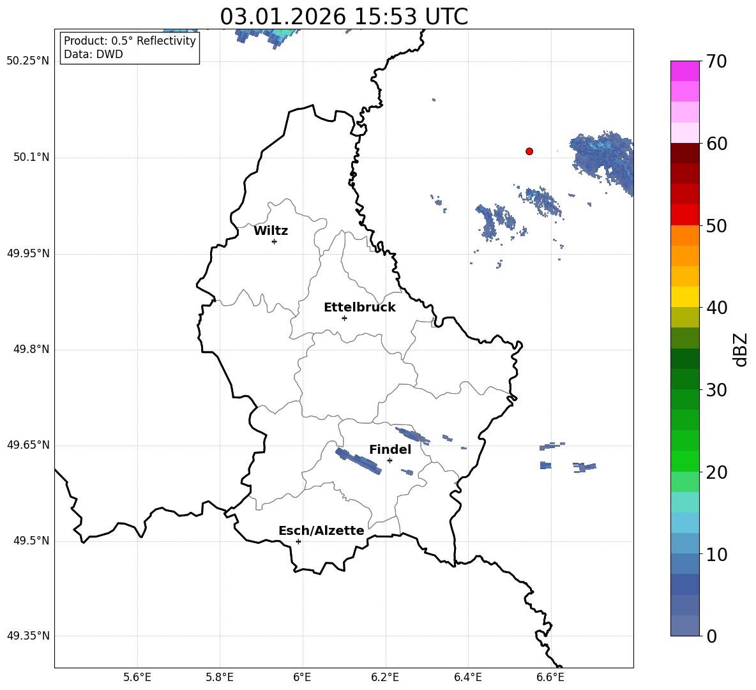
Task: Click the dark maroon swatch just below 60
Action: [x=684, y=153]
